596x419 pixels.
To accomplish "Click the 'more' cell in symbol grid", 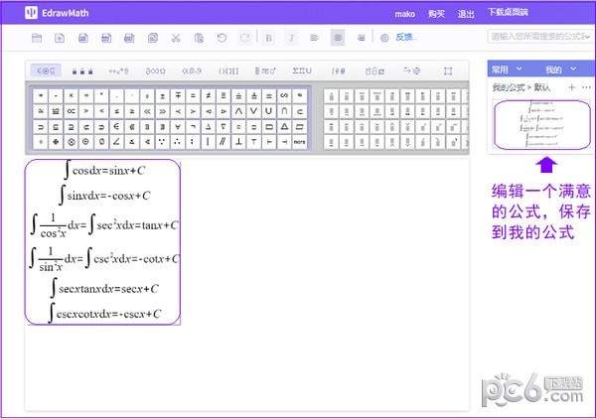I will tap(299, 142).
